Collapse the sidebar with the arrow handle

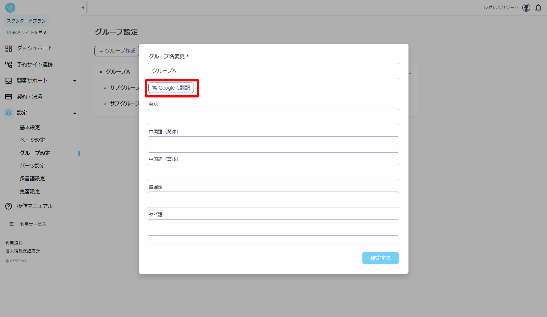point(83,7)
